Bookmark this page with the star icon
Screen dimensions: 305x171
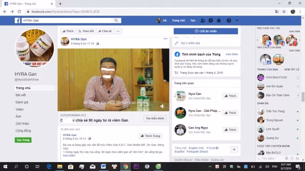284,12
